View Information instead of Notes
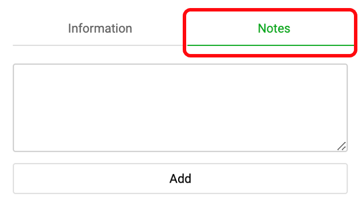The image size is (362, 208). [100, 28]
